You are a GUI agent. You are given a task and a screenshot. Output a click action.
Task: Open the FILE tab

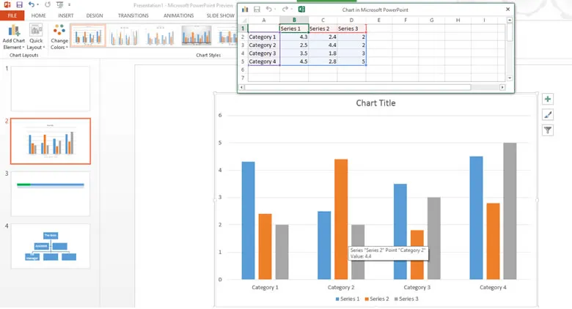[x=12, y=15]
